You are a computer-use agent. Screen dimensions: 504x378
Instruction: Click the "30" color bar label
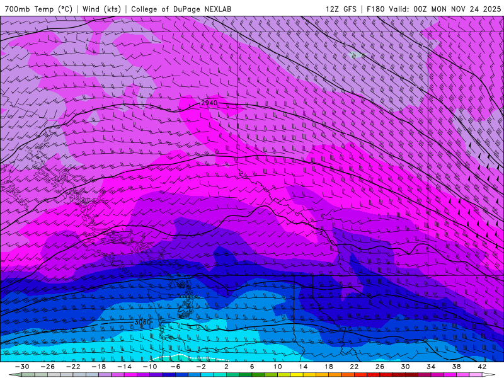pyautogui.click(x=405, y=367)
